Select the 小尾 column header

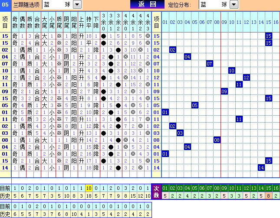coord(52,22)
